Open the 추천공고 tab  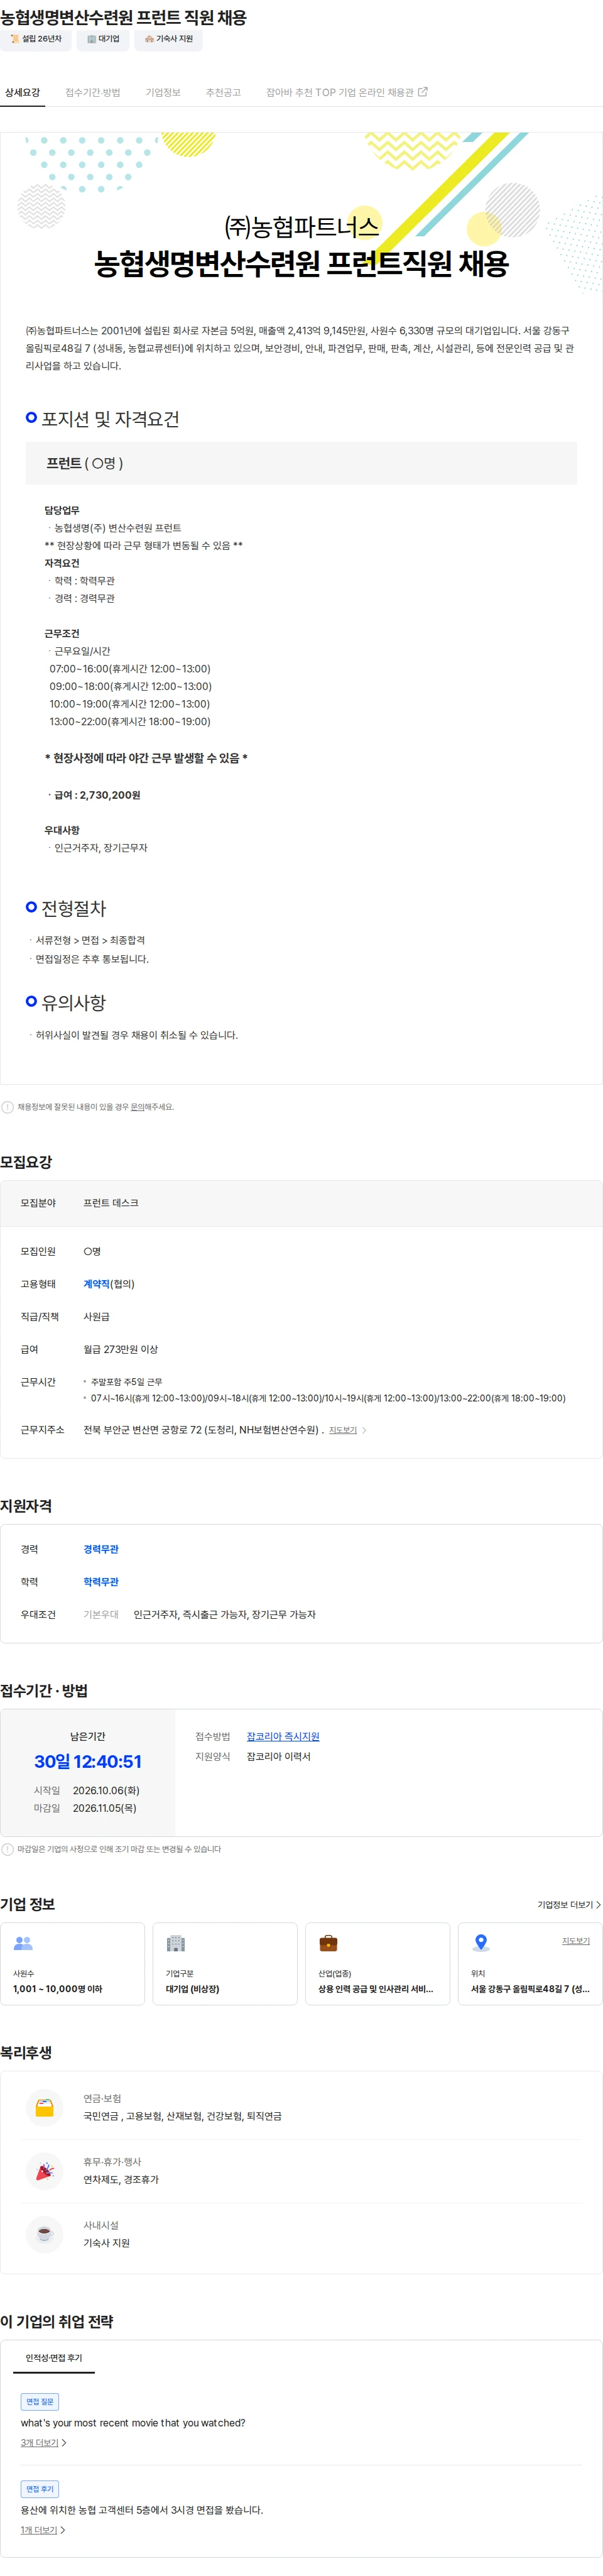point(223,92)
